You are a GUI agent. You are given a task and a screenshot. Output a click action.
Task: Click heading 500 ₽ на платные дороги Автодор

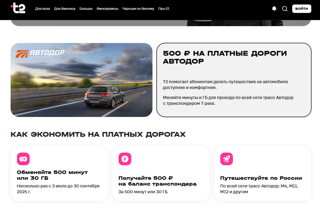pos(225,57)
